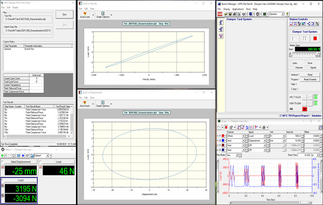Click the Reset/Override button
The width and height of the screenshot is (323, 205).
pyautogui.click(x=310, y=79)
